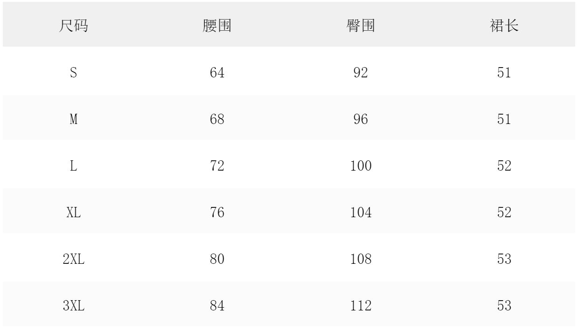Select the 臀围 header cell
Viewport: 578px width, 330px height.
click(x=361, y=27)
